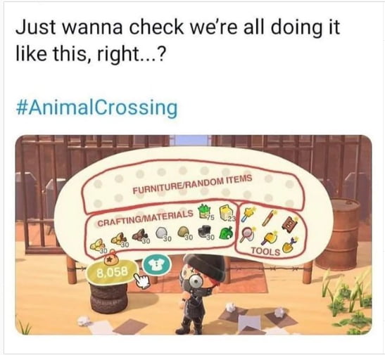Viewport: 385px width, 355px height.
Task: Select the ladder tool
Action: coord(290,224)
